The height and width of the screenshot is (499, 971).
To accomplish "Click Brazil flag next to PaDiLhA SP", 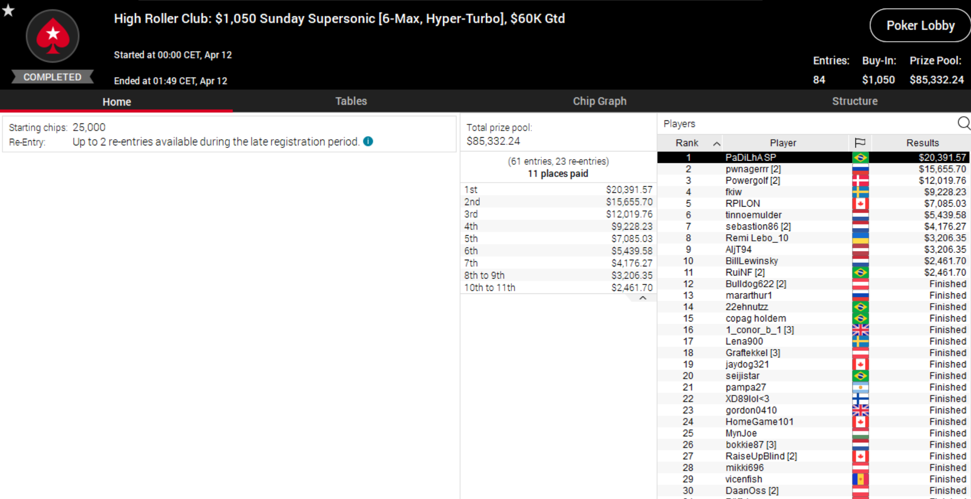I will click(x=860, y=158).
